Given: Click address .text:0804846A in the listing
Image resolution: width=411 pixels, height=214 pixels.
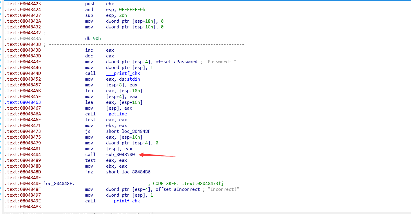Looking at the screenshot, I should [x=23, y=114].
